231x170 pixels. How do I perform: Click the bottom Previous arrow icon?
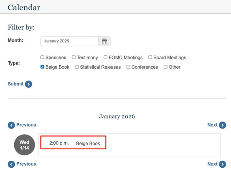[12, 164]
